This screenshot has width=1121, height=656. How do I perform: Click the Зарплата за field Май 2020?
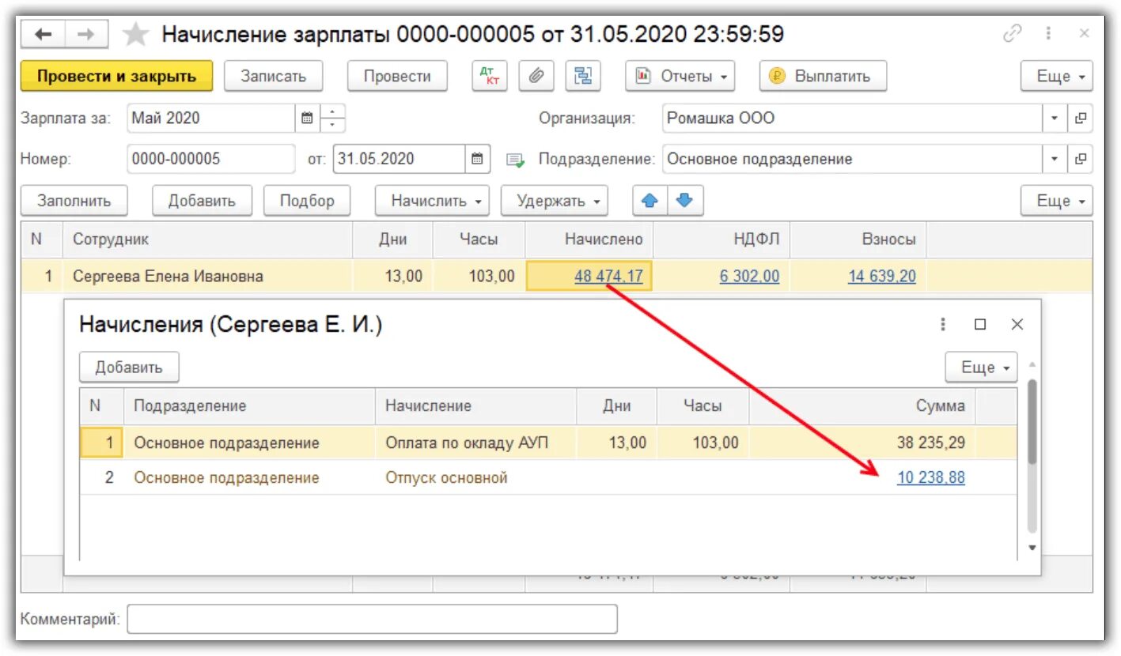tap(211, 119)
